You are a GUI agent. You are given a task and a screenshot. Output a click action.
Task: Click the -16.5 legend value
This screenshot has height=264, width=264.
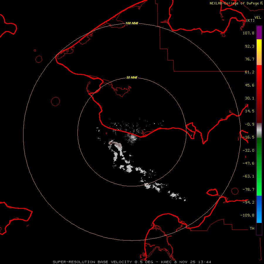248,137
